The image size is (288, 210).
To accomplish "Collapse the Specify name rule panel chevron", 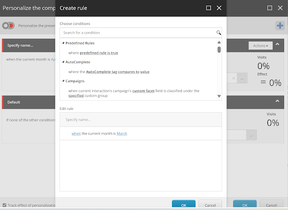I will pyautogui.click(x=277, y=44).
